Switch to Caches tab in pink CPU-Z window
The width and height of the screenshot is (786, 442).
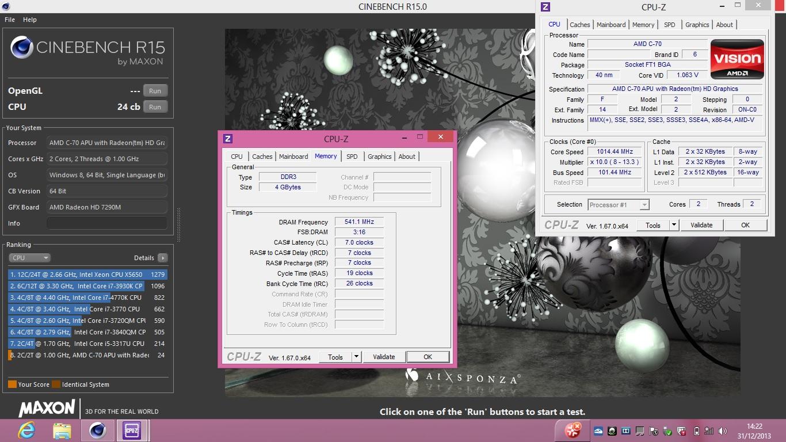coord(262,157)
